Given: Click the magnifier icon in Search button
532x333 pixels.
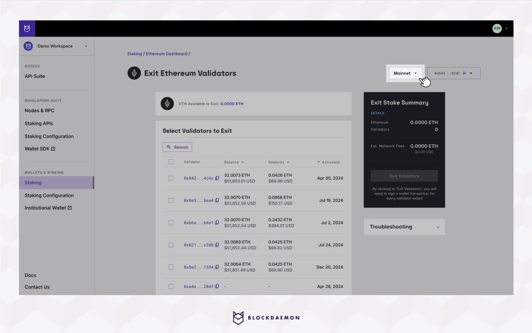Looking at the screenshot, I should (169, 147).
